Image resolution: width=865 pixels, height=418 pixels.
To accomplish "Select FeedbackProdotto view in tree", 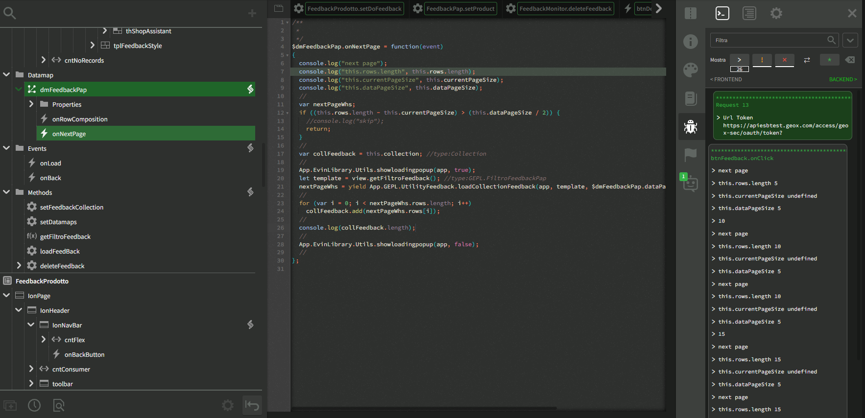I will [x=42, y=281].
